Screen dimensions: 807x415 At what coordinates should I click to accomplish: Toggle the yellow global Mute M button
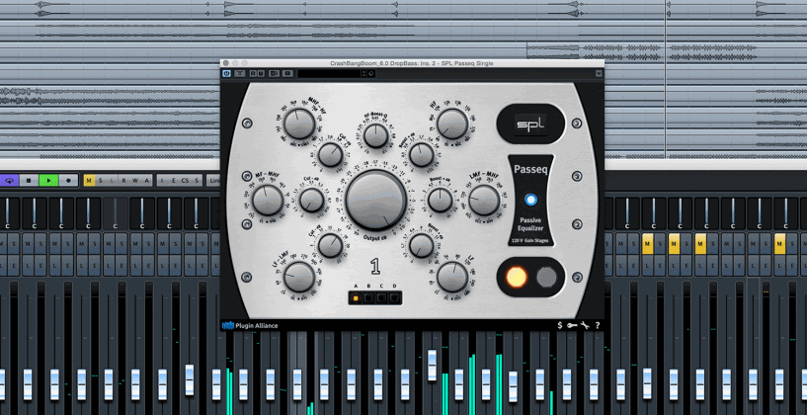89,180
